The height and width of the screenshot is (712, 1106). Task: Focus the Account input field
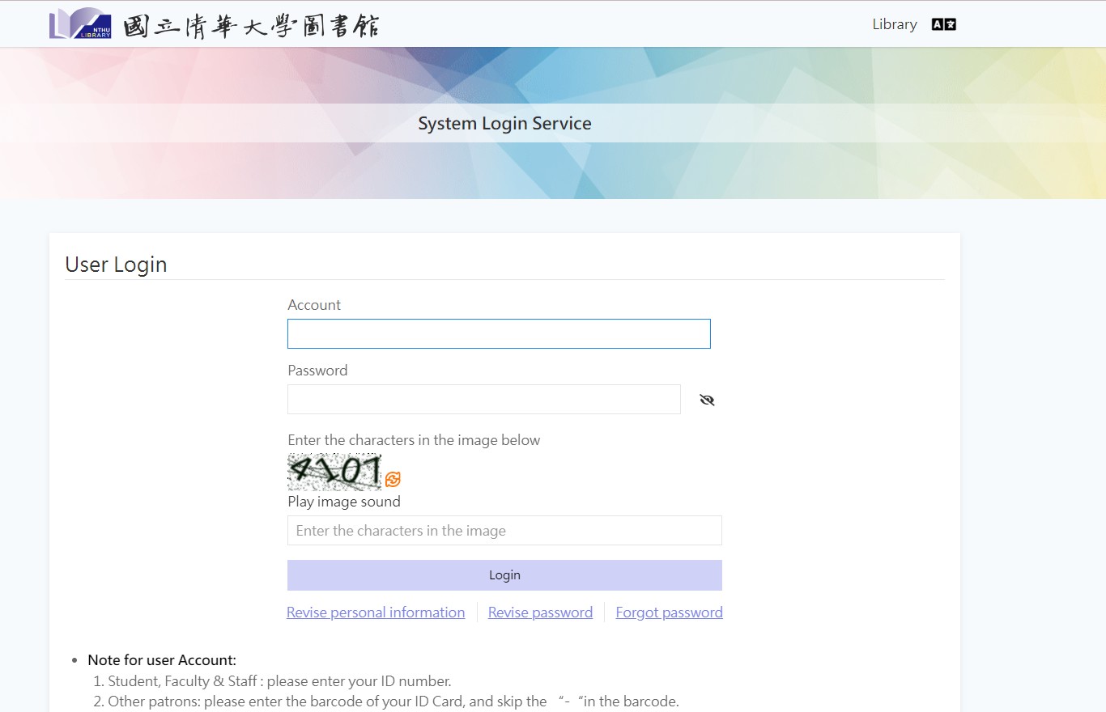[x=499, y=334]
